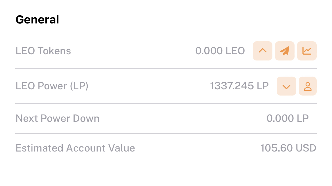The image size is (332, 186).
Task: Click the word Tokens in LEO Tokens
Action: (54, 51)
